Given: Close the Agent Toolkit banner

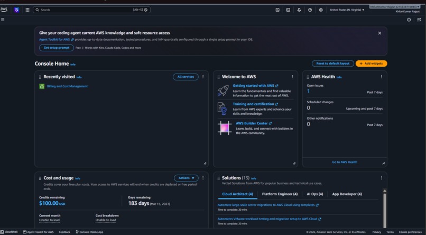Looking at the screenshot, I should point(379,33).
